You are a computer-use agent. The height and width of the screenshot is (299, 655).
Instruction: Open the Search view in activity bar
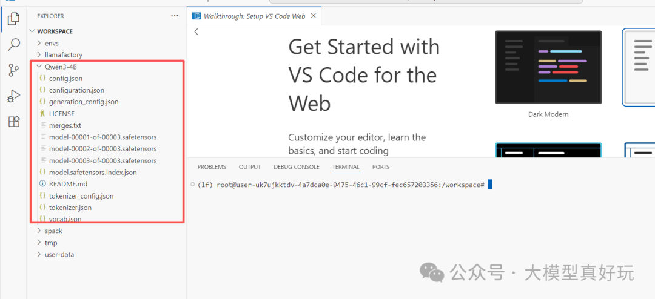coord(14,45)
